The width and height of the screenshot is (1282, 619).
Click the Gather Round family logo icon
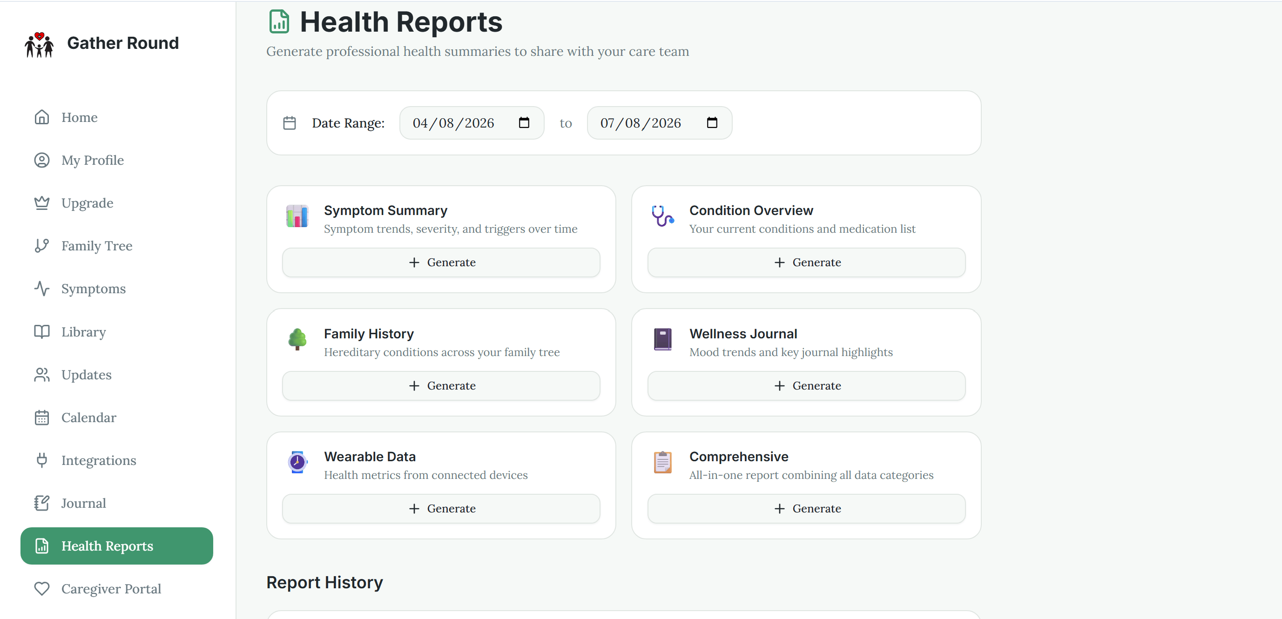tap(39, 44)
